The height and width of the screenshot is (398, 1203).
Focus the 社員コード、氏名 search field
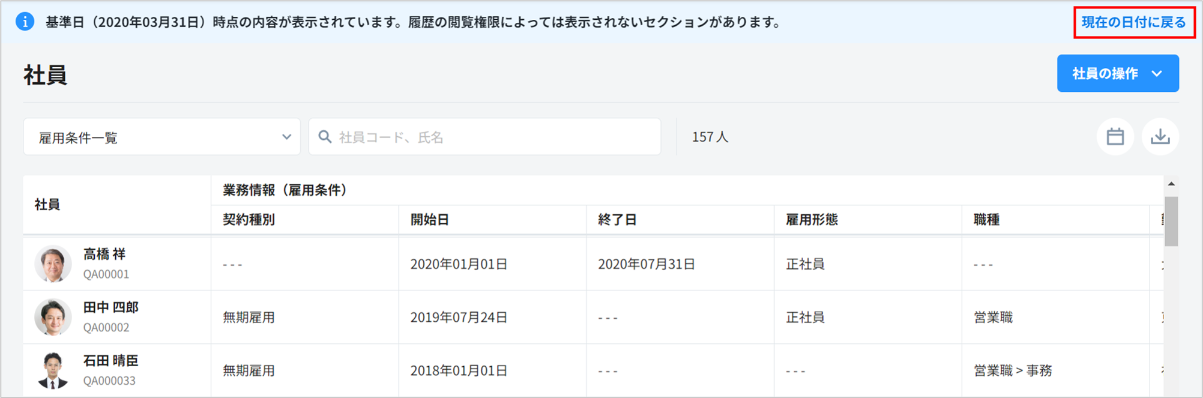492,137
